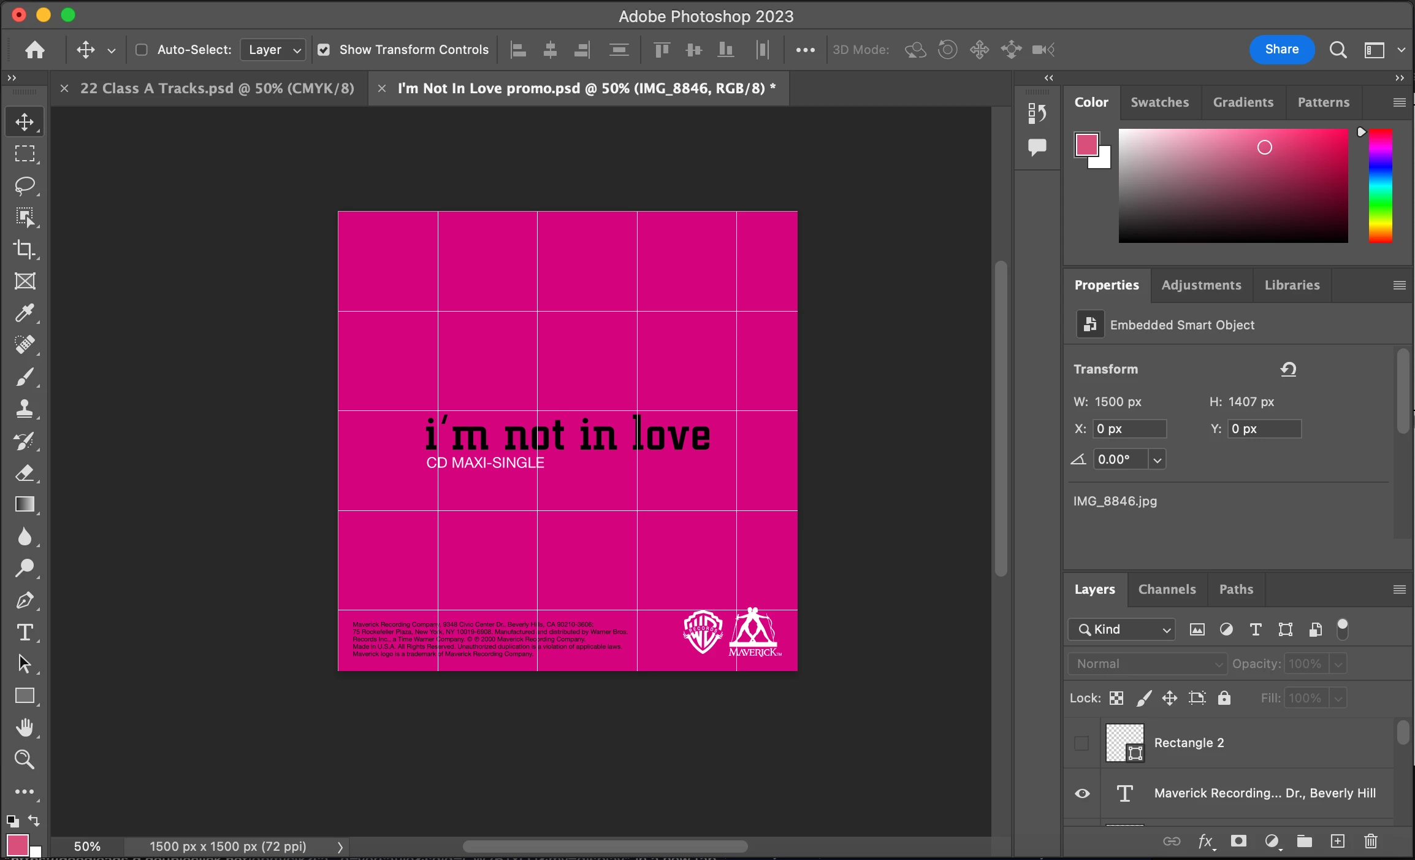Screen dimensions: 1415x860
Task: Add a layer mask via bottom icon
Action: pos(1238,841)
